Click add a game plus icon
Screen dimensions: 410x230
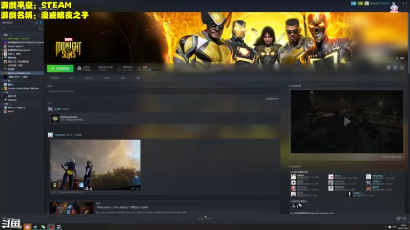[4, 219]
